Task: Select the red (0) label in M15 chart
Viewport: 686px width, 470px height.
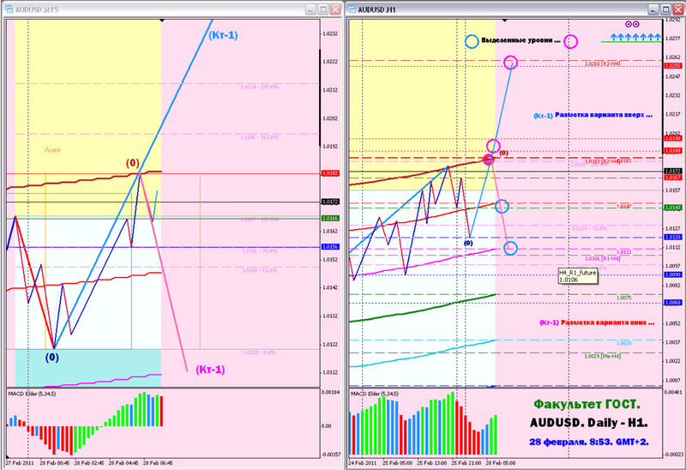Action: tap(133, 163)
